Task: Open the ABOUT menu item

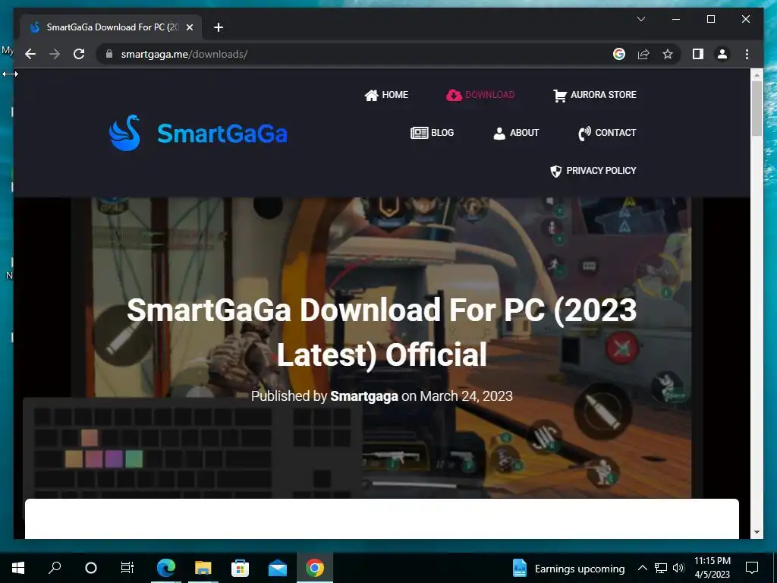Action: tap(516, 132)
